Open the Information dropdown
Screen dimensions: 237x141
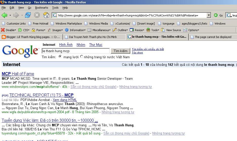pos(75,30)
